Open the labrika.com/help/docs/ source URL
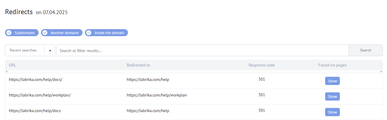This screenshot has height=120, width=387. click(36, 79)
